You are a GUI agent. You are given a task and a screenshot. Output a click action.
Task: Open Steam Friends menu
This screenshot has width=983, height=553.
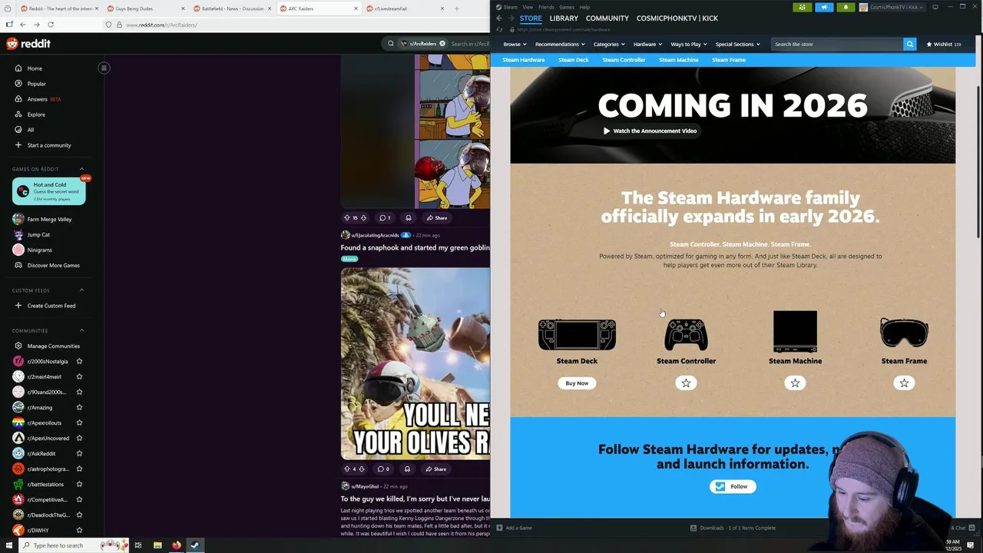click(546, 7)
